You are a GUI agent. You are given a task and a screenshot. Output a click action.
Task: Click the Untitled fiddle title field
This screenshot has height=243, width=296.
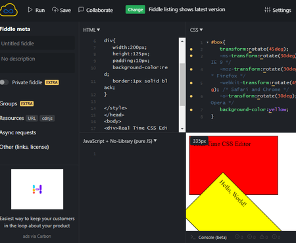click(37, 43)
